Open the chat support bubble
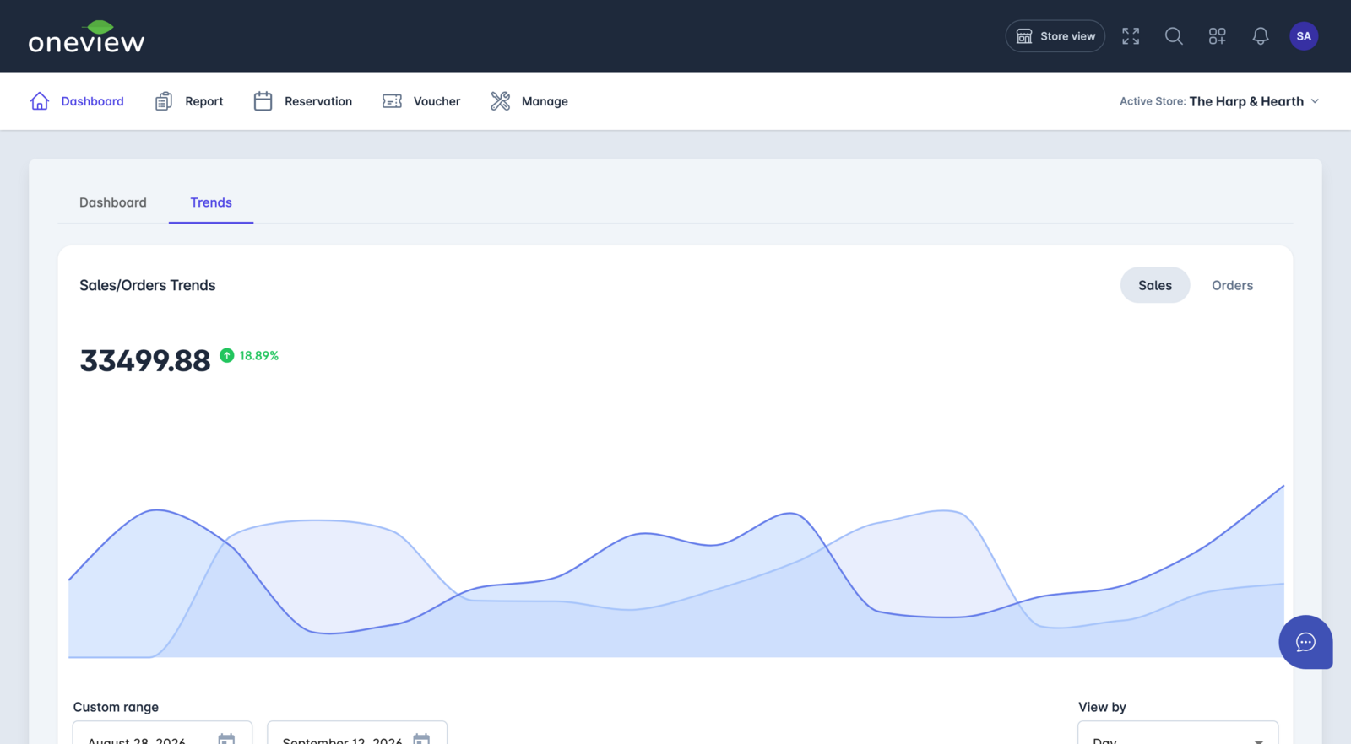 1305,642
